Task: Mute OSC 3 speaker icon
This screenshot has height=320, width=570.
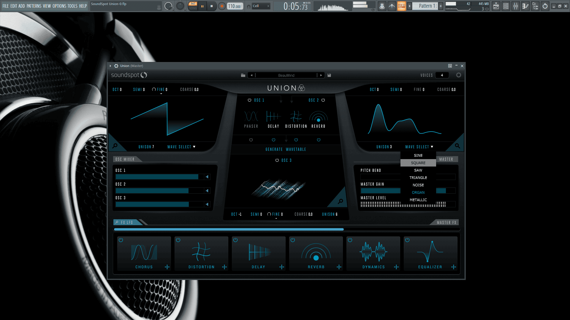Action: coord(207,204)
